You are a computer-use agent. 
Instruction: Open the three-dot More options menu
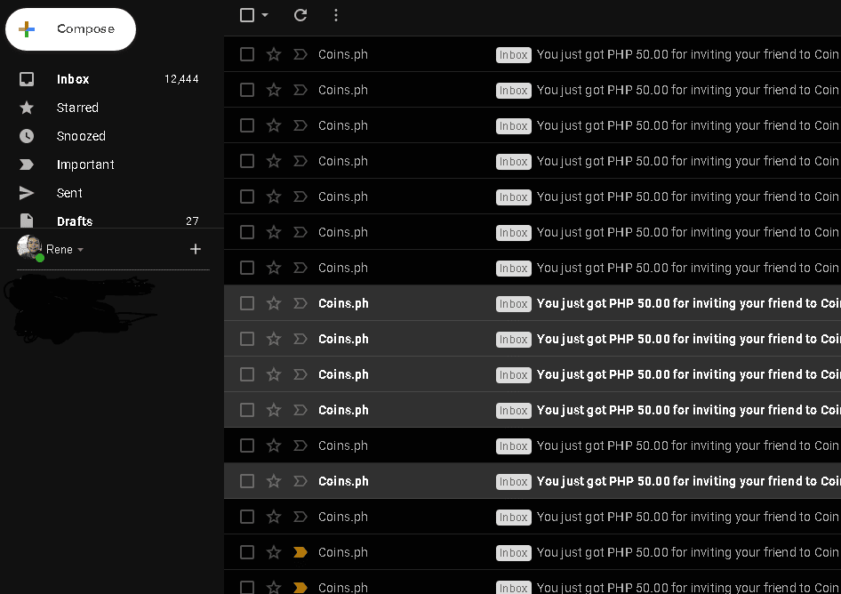(x=336, y=15)
